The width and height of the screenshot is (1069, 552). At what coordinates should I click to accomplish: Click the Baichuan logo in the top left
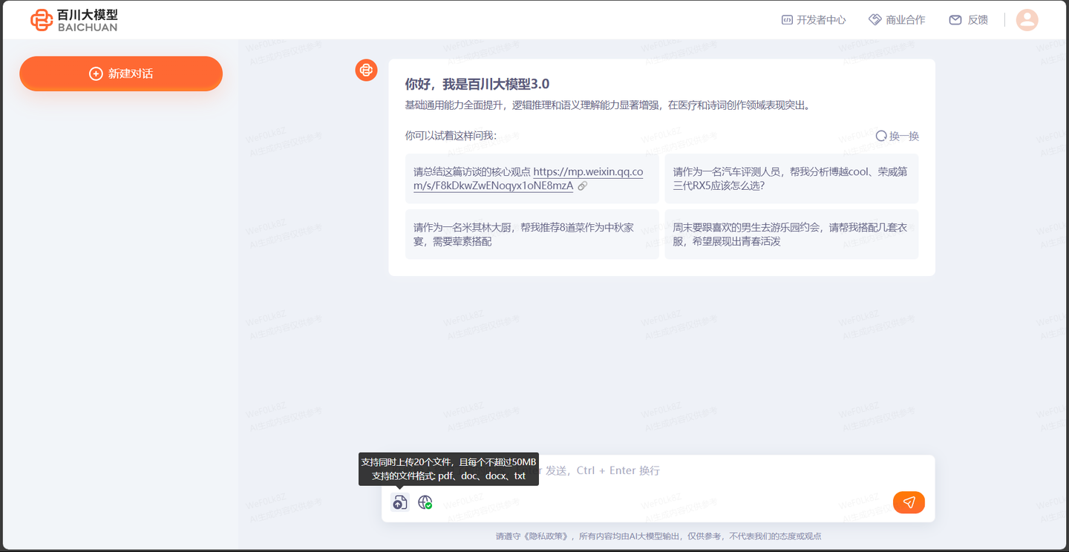73,19
